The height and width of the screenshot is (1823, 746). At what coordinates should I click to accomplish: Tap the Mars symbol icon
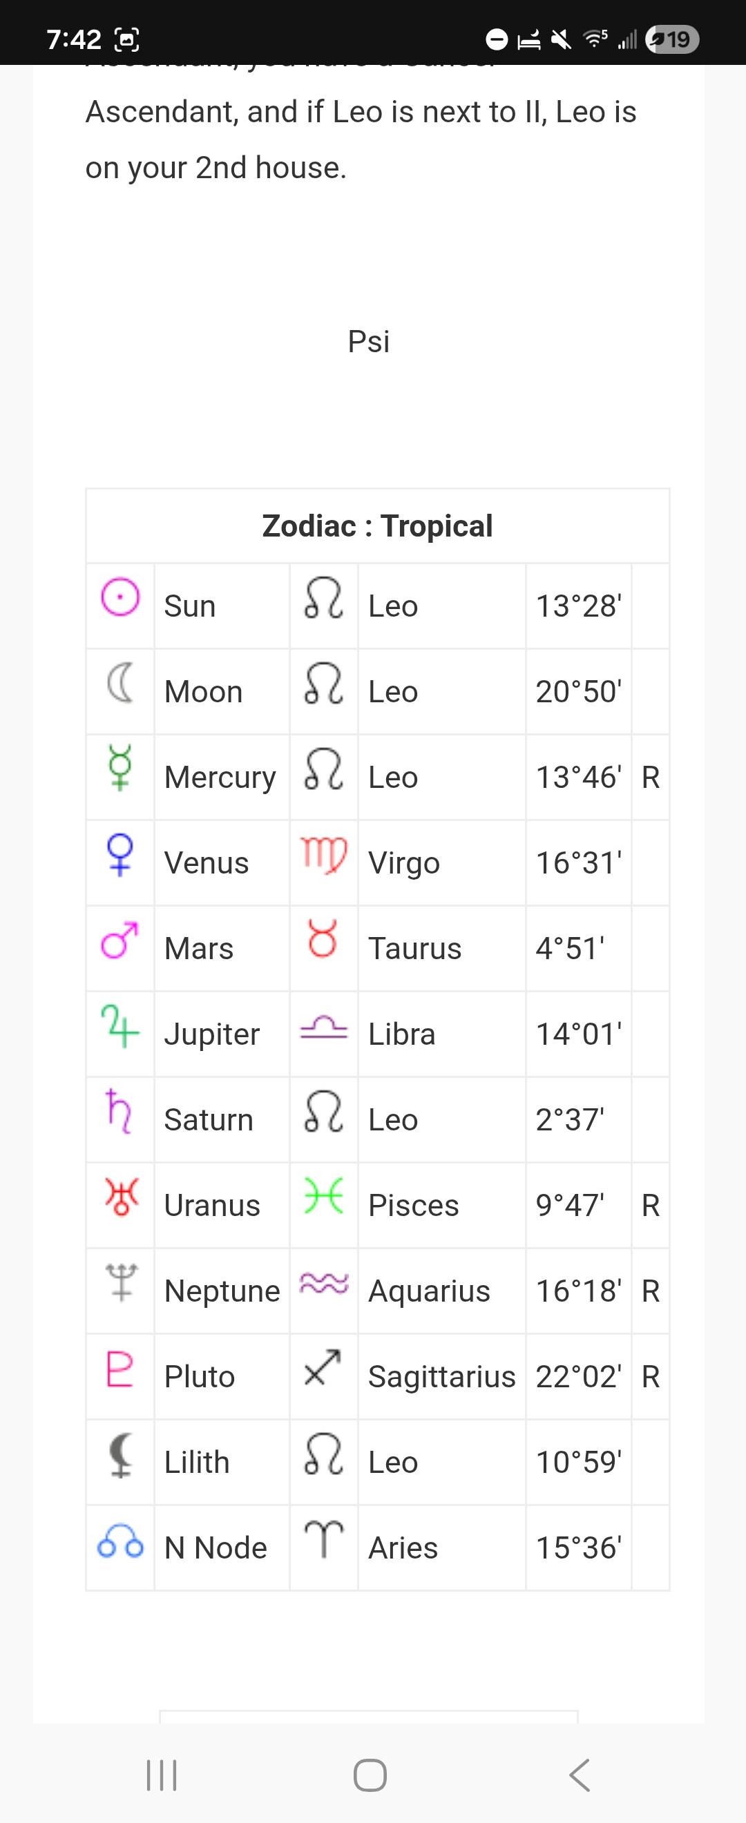(x=119, y=940)
